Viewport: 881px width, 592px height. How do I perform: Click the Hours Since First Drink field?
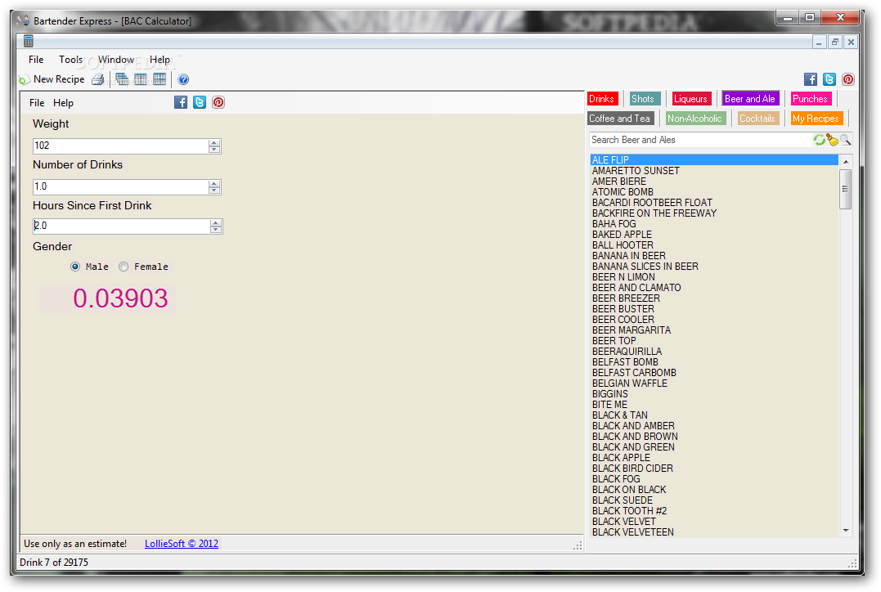[x=122, y=226]
